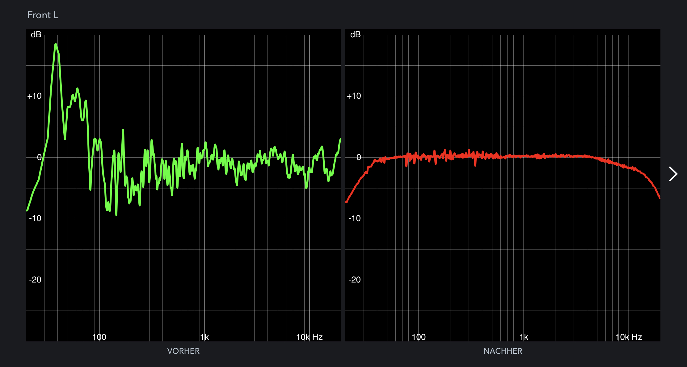Select the NACHHER label under right graph

pyautogui.click(x=503, y=351)
